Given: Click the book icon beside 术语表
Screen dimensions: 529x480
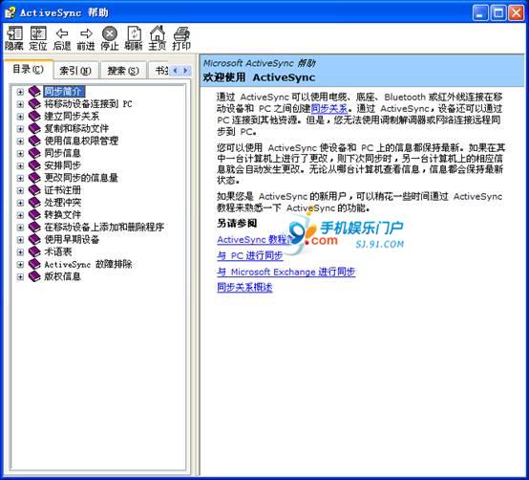Looking at the screenshot, I should [34, 251].
